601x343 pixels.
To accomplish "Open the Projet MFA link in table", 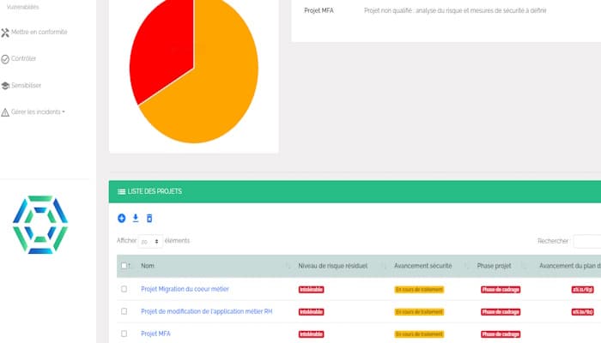I will point(155,334).
